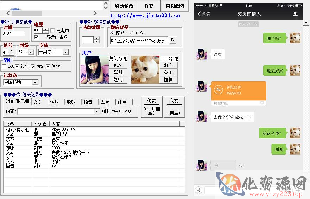Click 截图 button for 莫负痴情人 user
The height and width of the screenshot is (199, 310).
coord(118,72)
